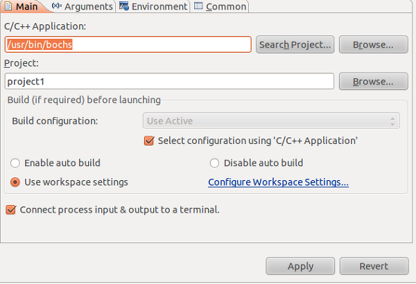This screenshot has width=416, height=284.
Task: Click the Apply button
Action: (x=300, y=266)
